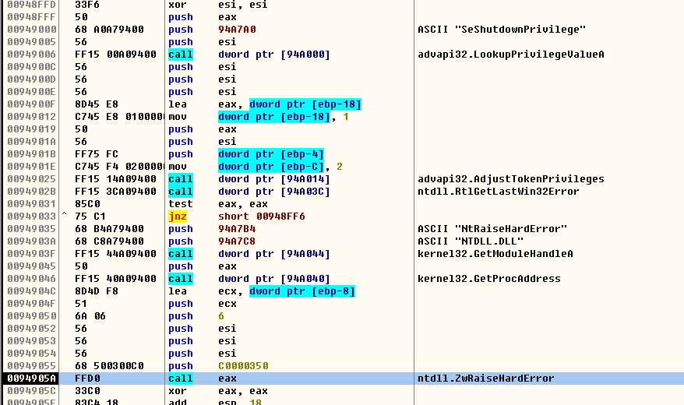
Task: Select the ntdll.ZwRaiseHardError comment
Action: (x=486, y=379)
